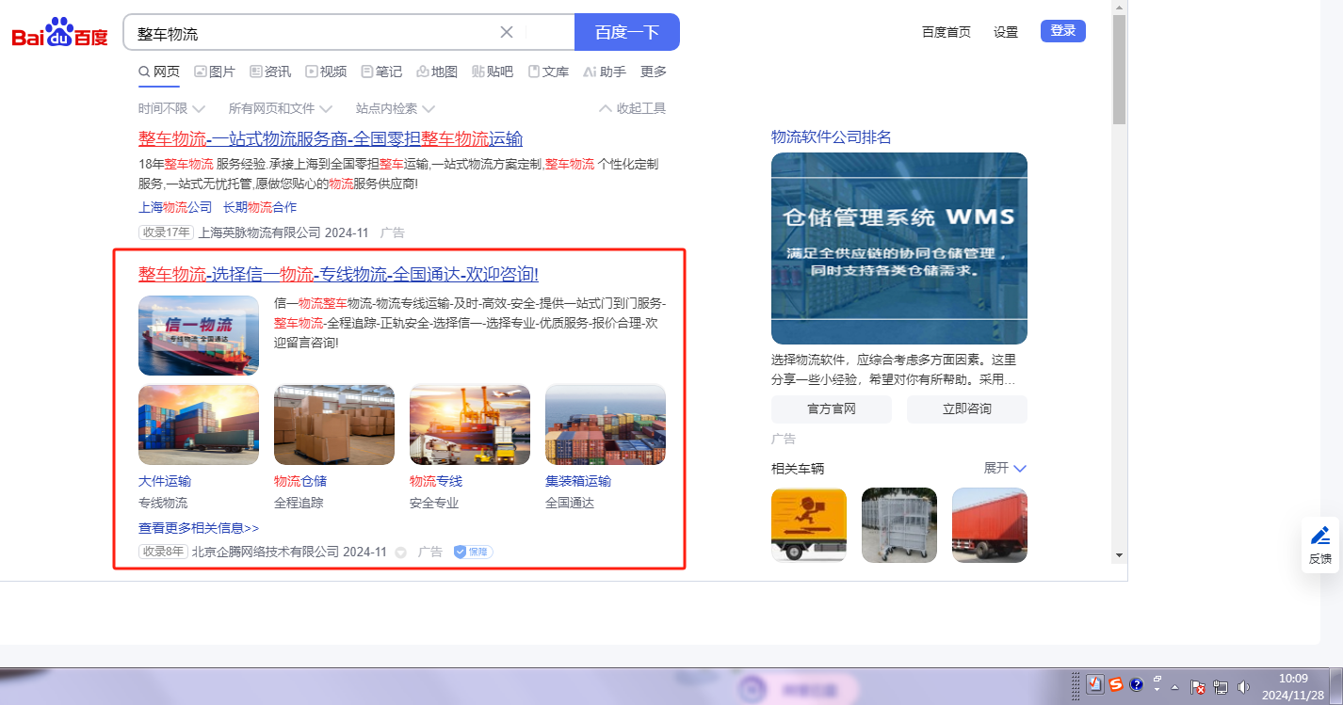Follow the 长期物流合作 sublink
1343x705 pixels.
click(260, 207)
